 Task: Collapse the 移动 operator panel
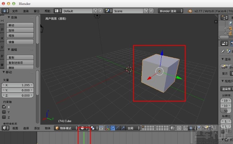pos(3,72)
